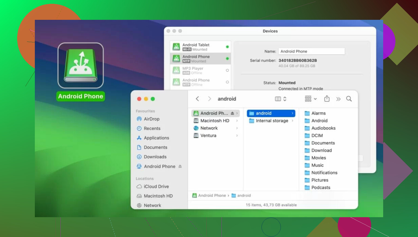The height and width of the screenshot is (237, 418).
Task: Click the Name field containing Android Phone
Action: coord(312,51)
